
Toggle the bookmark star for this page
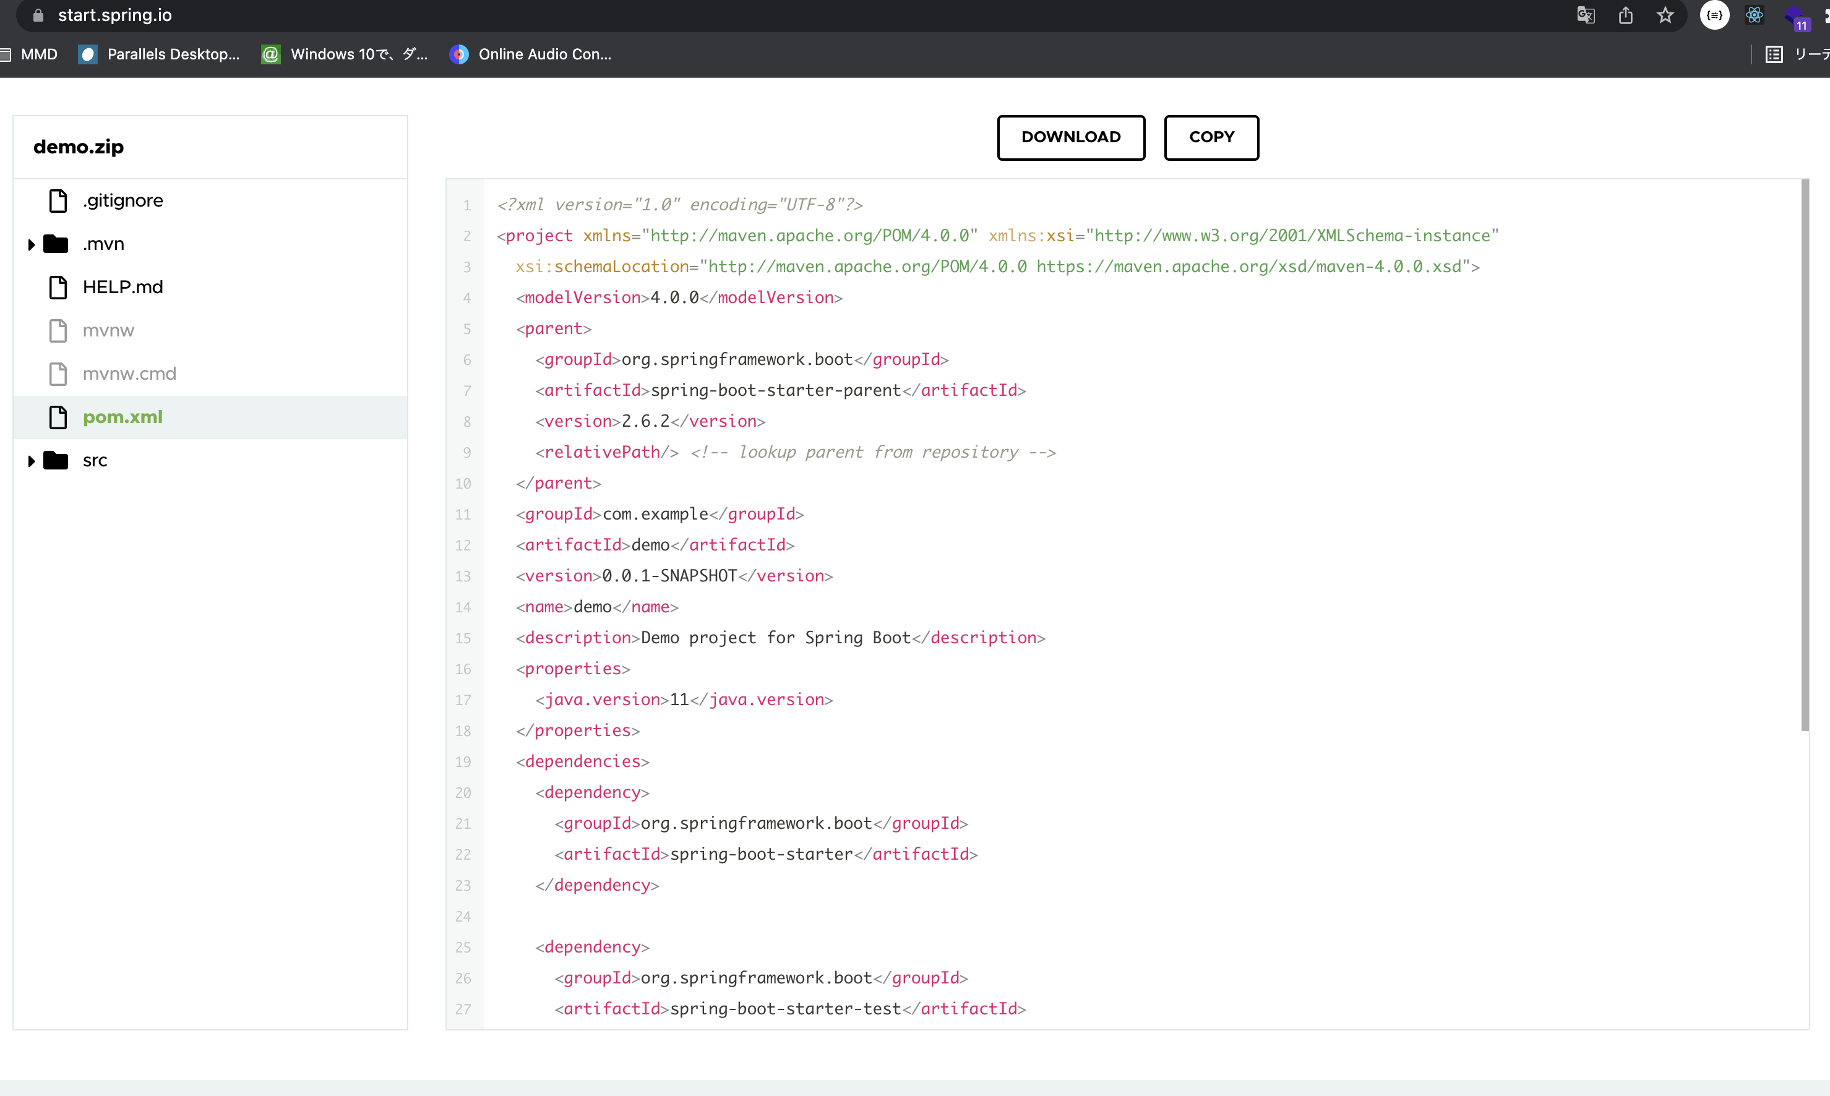[x=1665, y=15]
